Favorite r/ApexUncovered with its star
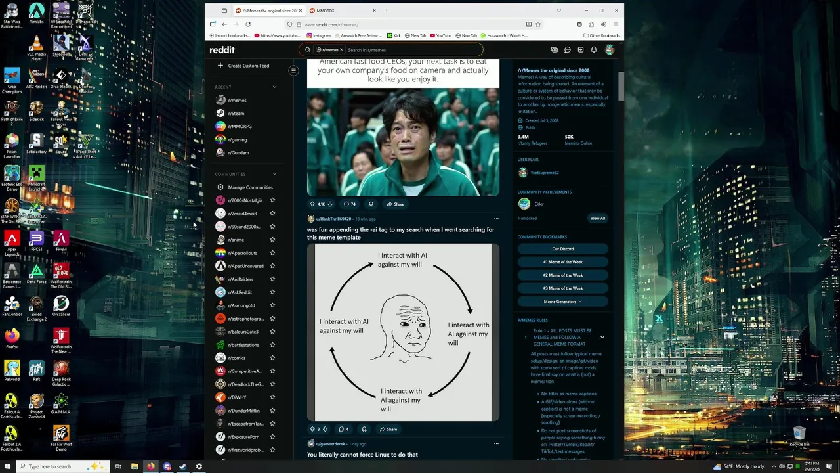The width and height of the screenshot is (840, 473). (x=272, y=266)
